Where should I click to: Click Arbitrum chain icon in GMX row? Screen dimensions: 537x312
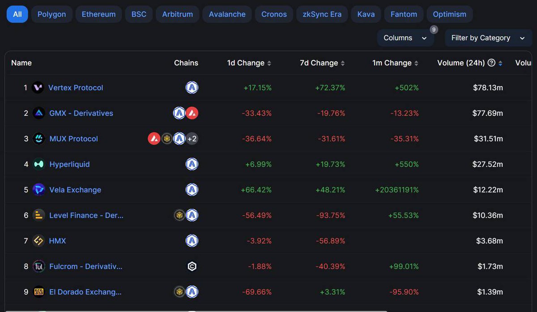pyautogui.click(x=179, y=113)
